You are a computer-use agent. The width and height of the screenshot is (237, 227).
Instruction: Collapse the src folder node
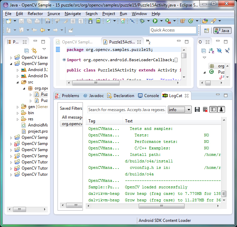tap(17, 82)
